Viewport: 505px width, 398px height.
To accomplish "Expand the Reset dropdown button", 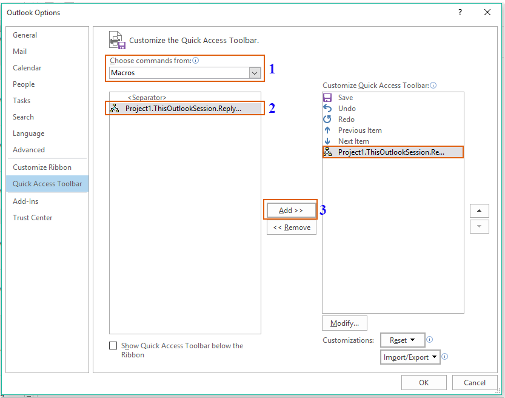I will [403, 340].
